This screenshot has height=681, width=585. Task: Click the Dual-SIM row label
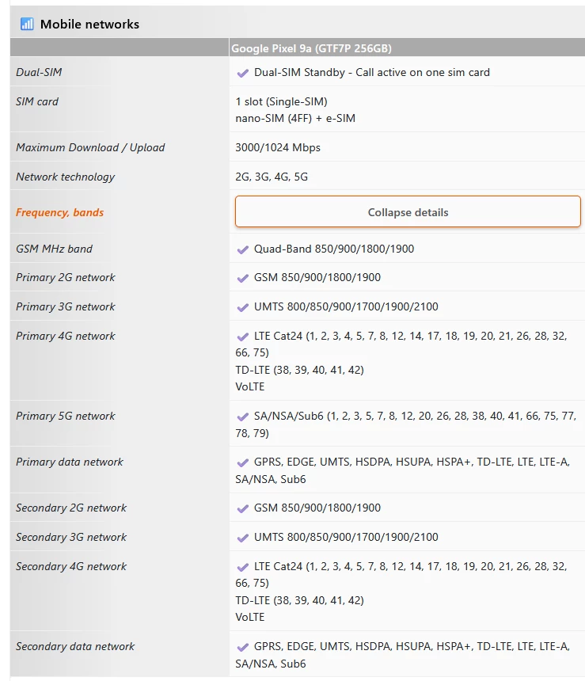click(39, 72)
